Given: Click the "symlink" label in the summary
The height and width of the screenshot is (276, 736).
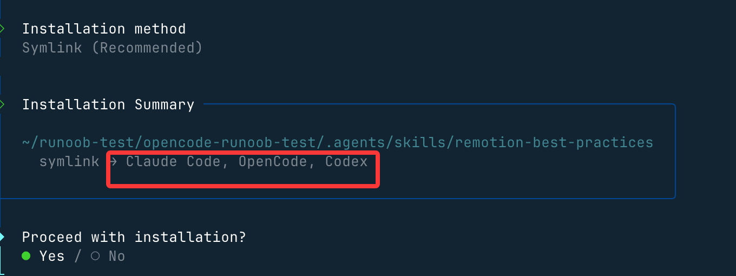Looking at the screenshot, I should [x=69, y=162].
